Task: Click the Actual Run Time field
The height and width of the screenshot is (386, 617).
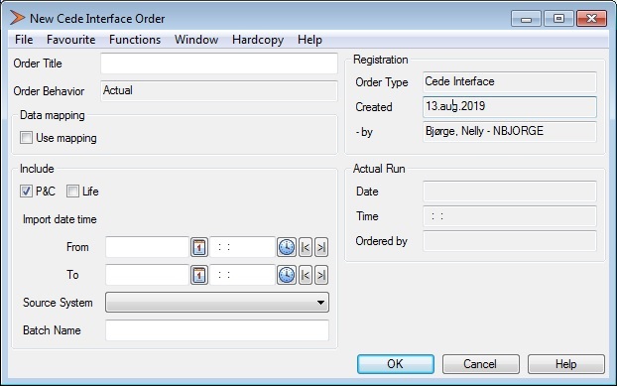Action: tap(510, 216)
